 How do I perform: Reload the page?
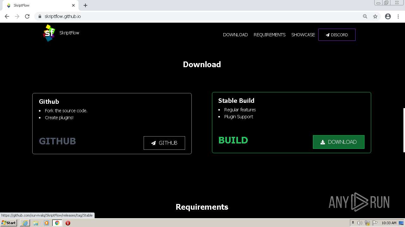pos(27,16)
